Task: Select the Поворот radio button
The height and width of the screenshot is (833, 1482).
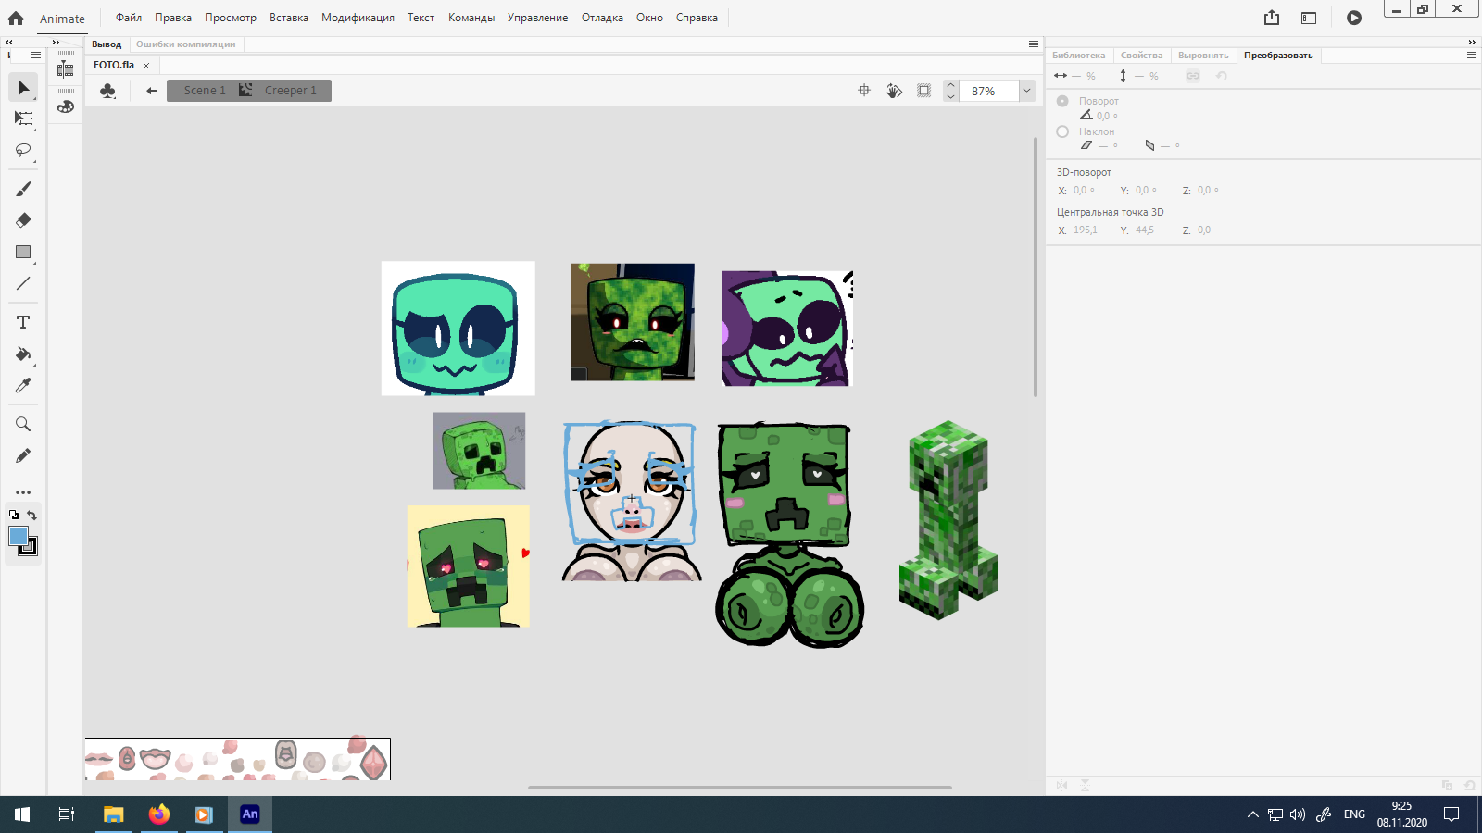Action: pyautogui.click(x=1062, y=101)
